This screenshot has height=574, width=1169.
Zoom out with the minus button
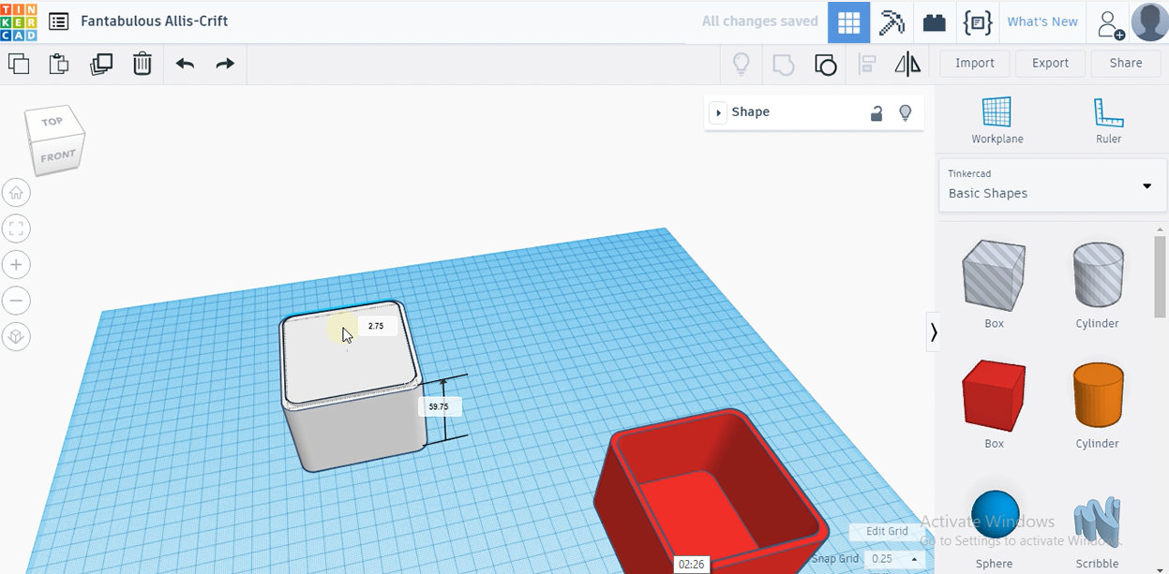coord(16,301)
